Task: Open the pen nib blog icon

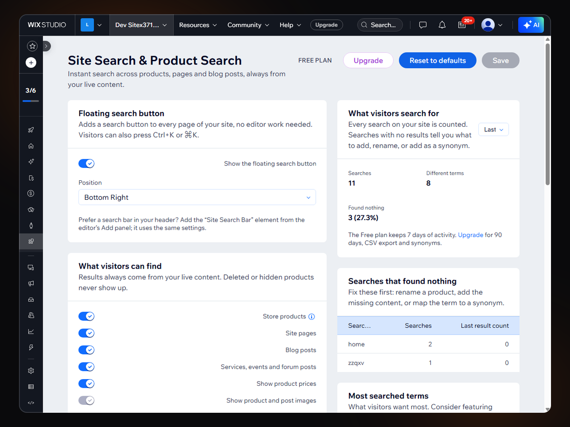Action: tap(31, 225)
